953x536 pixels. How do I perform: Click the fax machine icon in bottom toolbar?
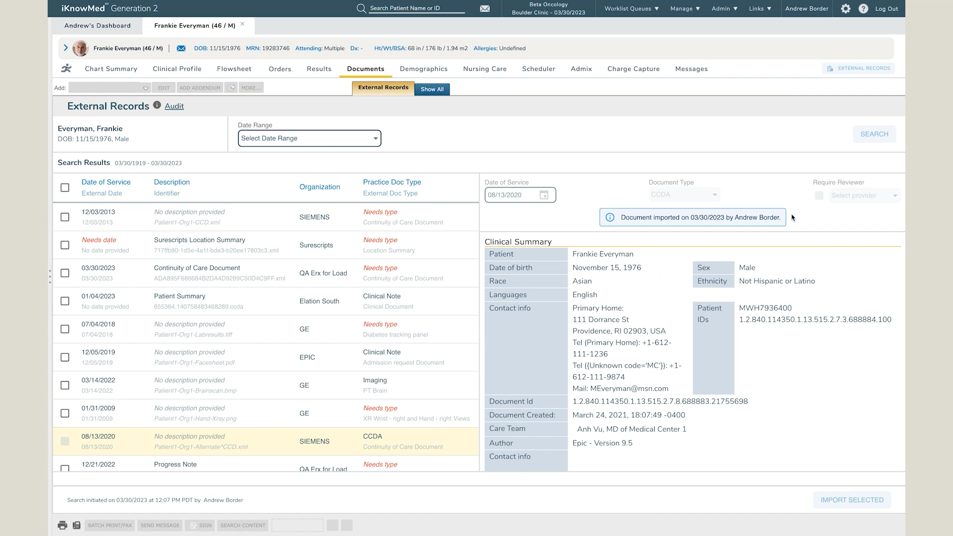point(76,525)
